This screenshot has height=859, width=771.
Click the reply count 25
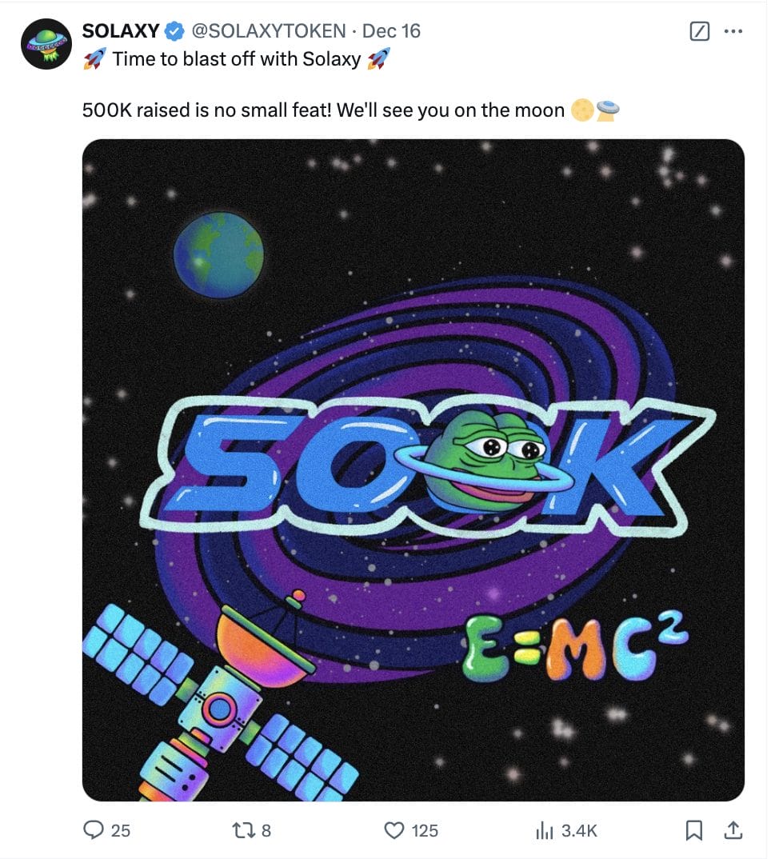click(120, 831)
